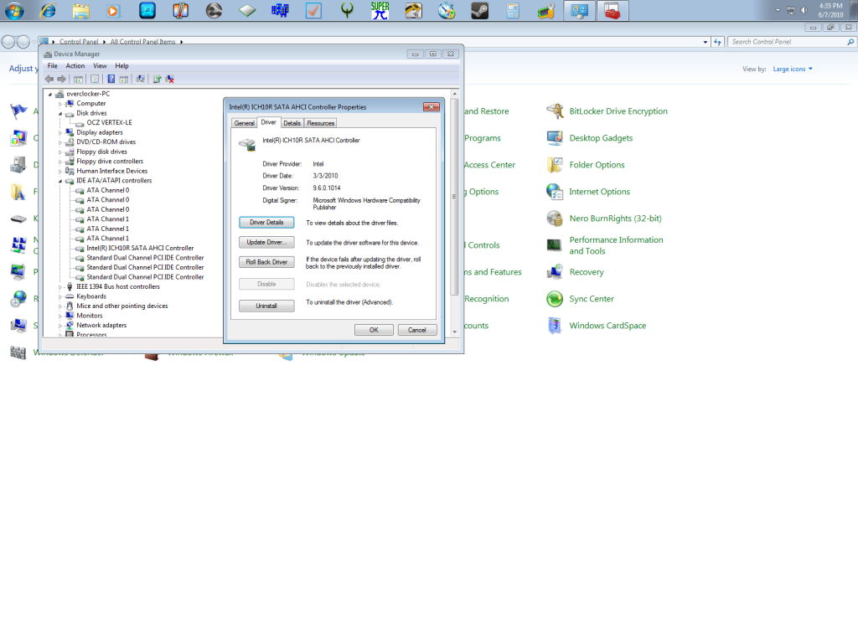Viewport: 858px width, 643px height.
Task: Switch to the General tab
Action: coord(244,123)
